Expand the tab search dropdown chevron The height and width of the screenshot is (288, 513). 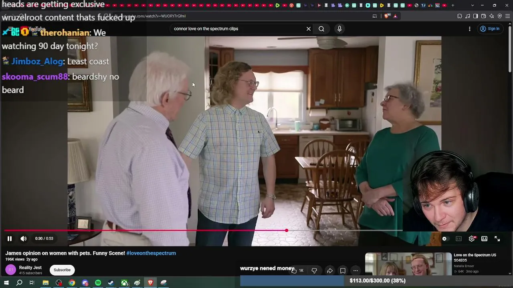(x=473, y=5)
